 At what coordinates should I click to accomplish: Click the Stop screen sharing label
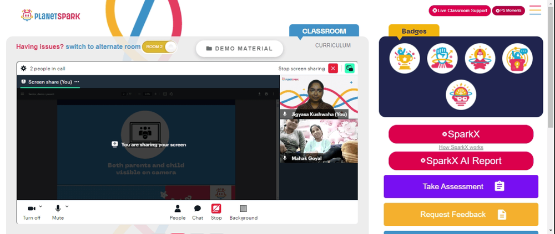(x=301, y=69)
